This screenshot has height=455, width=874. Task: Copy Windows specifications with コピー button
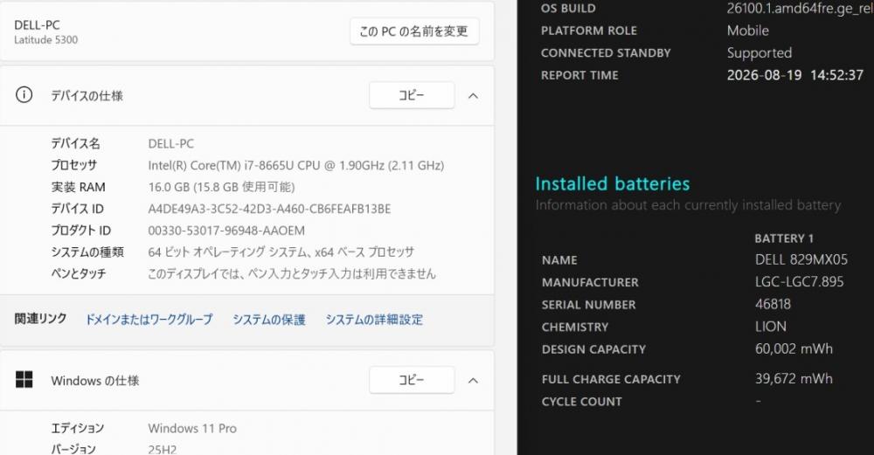click(412, 380)
